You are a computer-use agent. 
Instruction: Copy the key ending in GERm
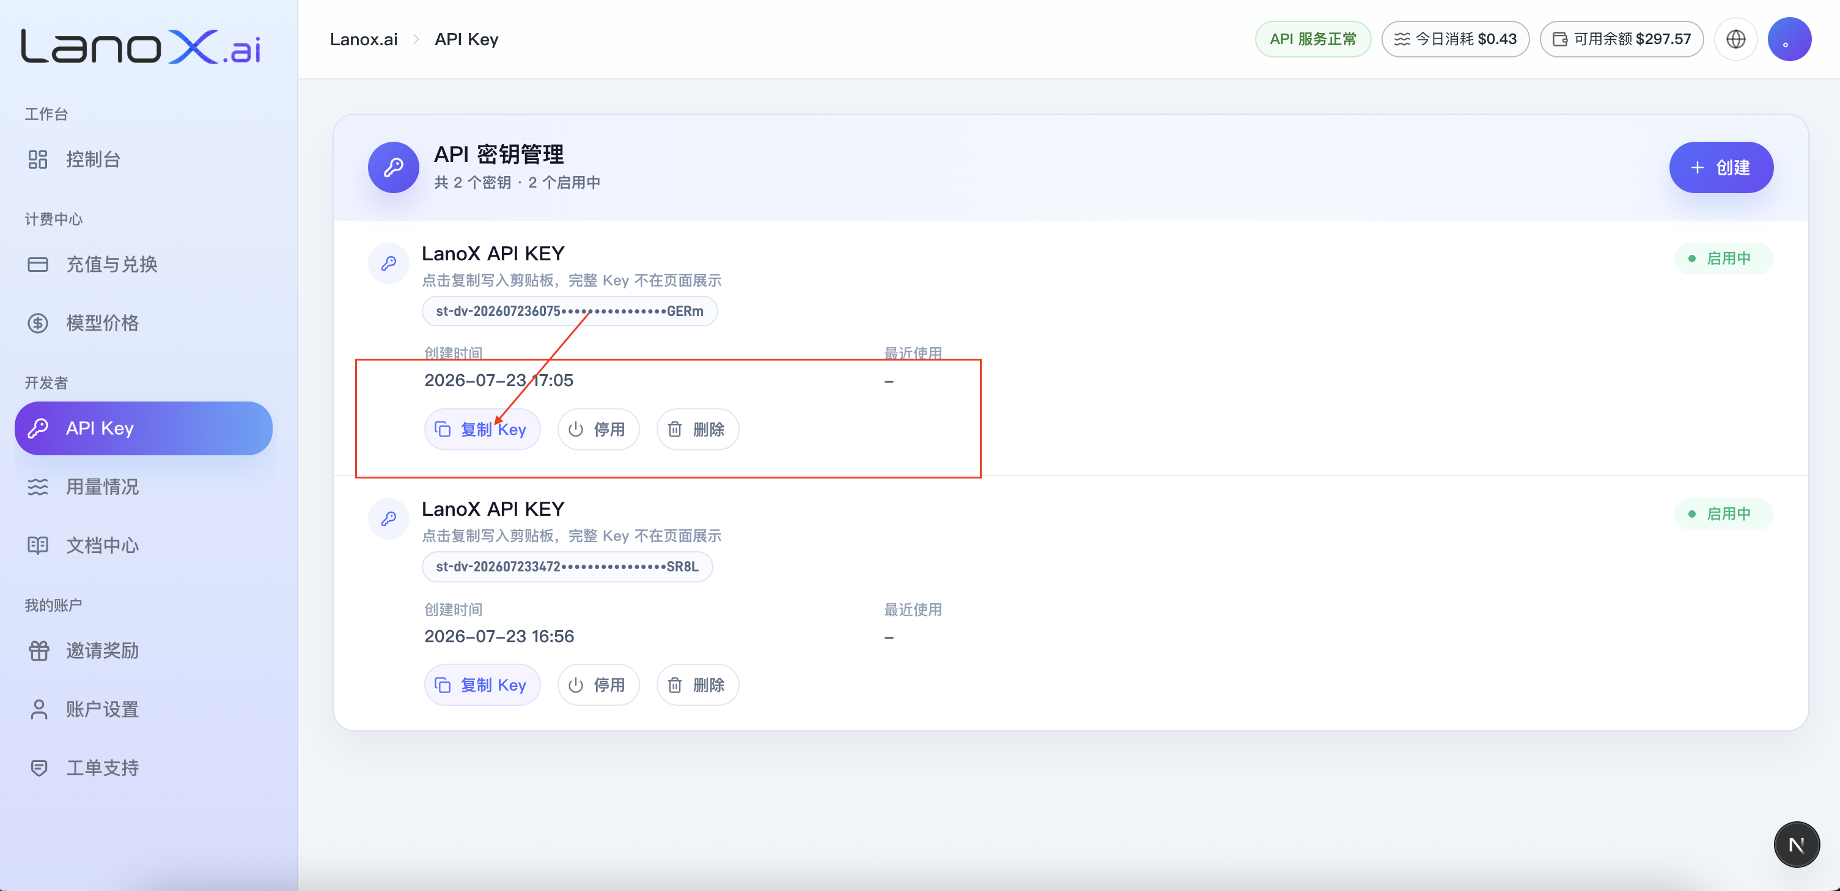pos(482,429)
